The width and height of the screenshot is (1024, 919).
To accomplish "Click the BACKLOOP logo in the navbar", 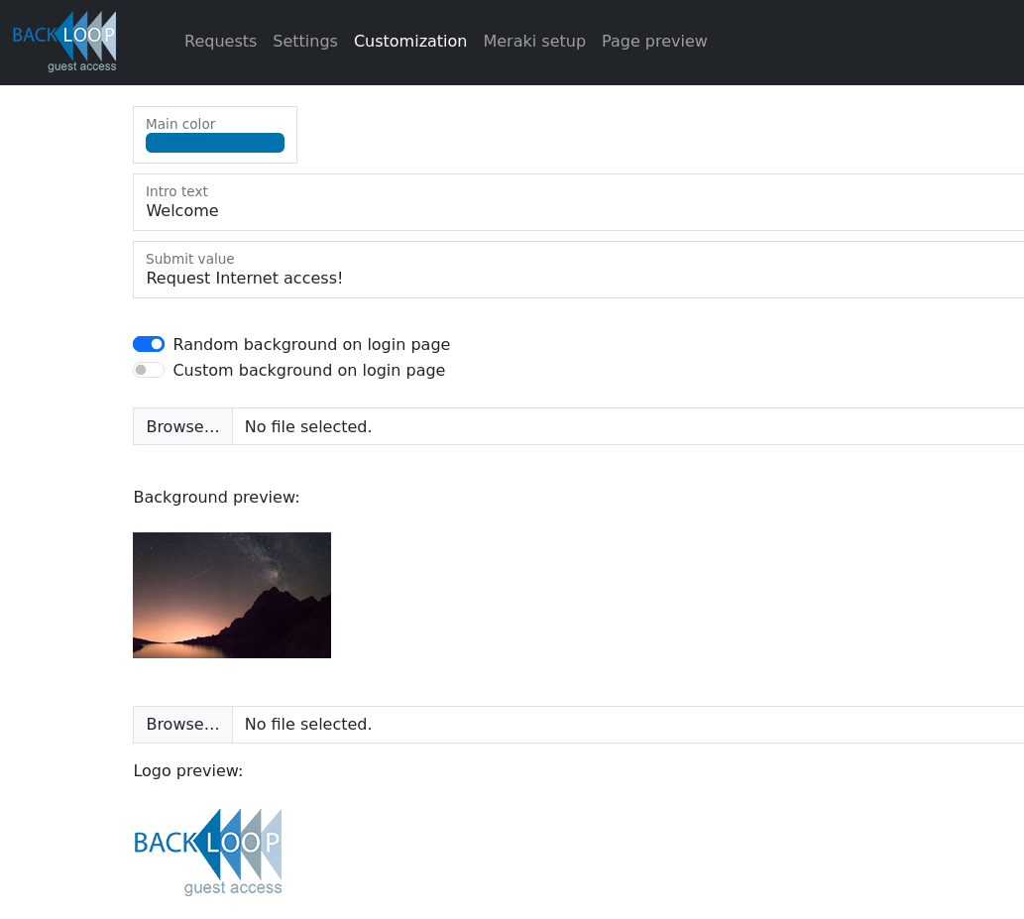I will coord(63,41).
